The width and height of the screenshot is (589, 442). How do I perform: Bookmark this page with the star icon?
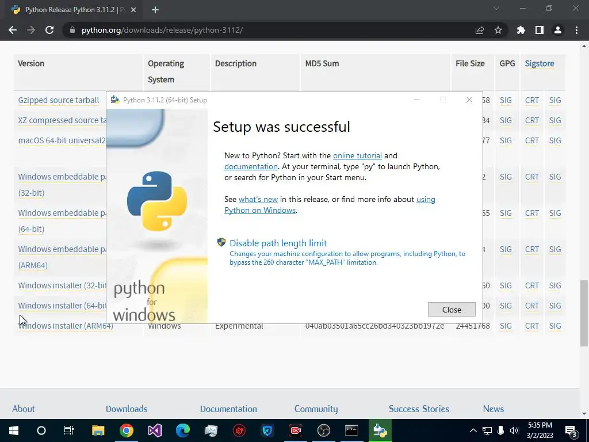click(x=498, y=30)
